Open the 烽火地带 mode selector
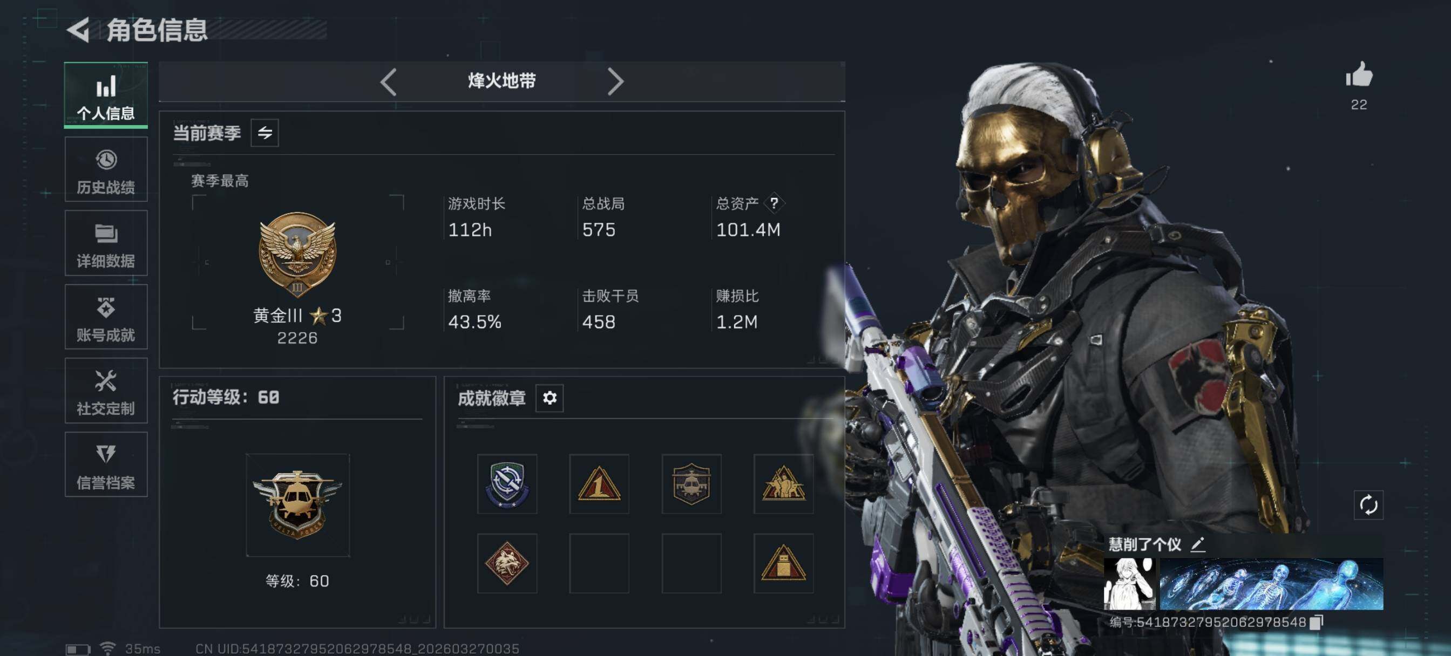This screenshot has height=656, width=1451. click(x=502, y=81)
